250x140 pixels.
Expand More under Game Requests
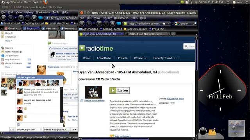click(x=9, y=67)
